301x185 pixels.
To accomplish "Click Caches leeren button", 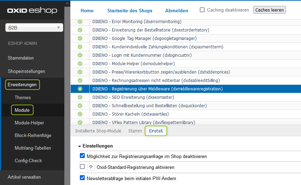I will pos(269,10).
